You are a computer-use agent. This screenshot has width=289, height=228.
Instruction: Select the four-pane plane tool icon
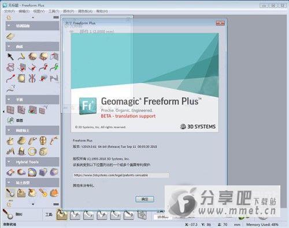pyautogui.click(x=10, y=110)
